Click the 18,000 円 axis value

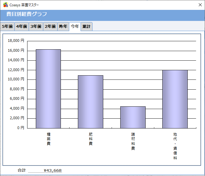[16, 41]
